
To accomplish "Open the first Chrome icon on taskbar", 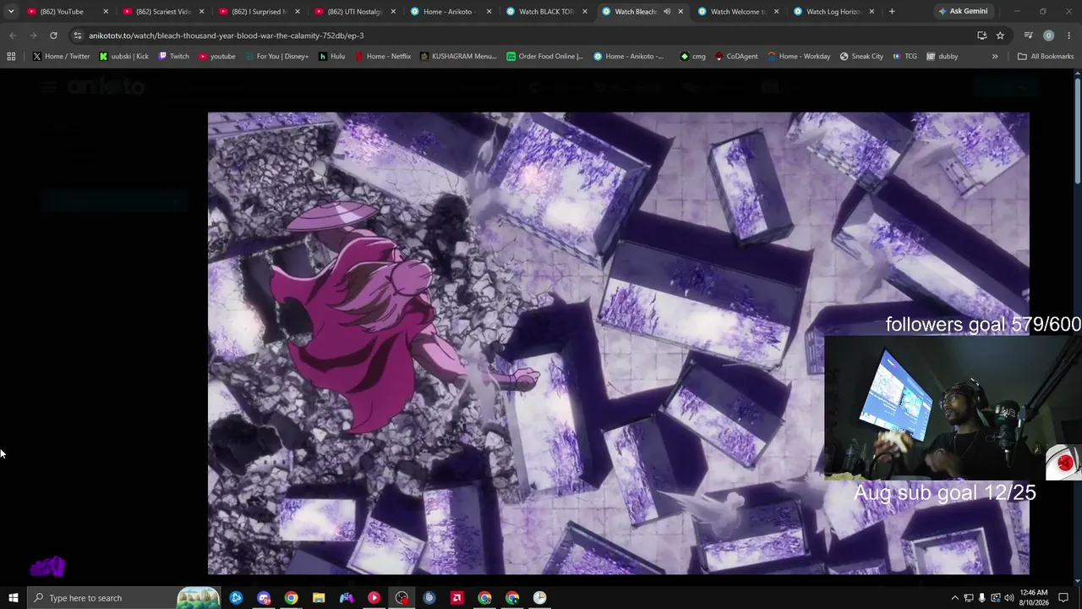I will tap(291, 598).
